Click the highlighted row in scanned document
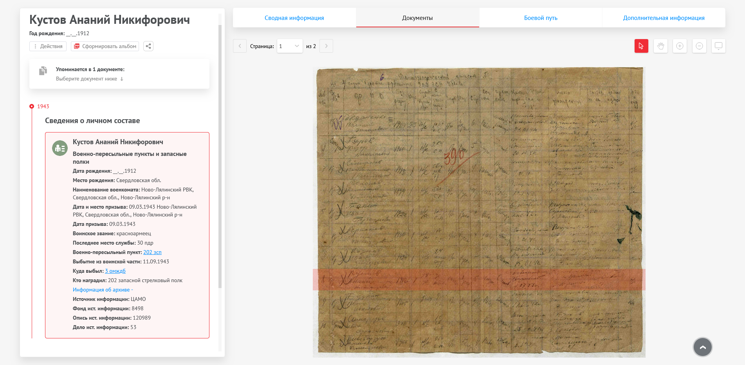745x365 pixels. (479, 279)
